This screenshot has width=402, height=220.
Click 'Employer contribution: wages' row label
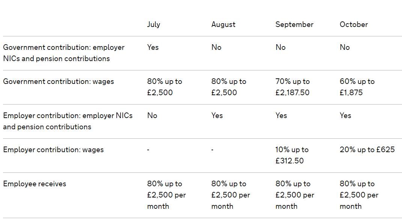pos(53,150)
